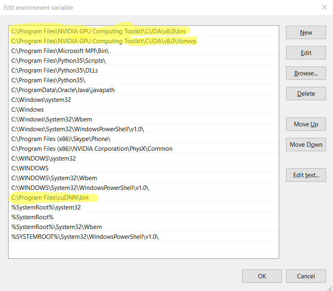Select the cuDNN\bin path entry
The height and width of the screenshot is (291, 333).
click(x=143, y=198)
